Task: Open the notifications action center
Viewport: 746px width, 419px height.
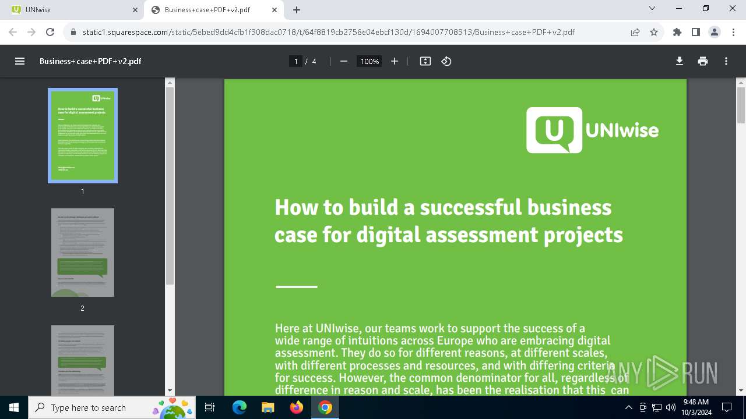Action: [727, 407]
